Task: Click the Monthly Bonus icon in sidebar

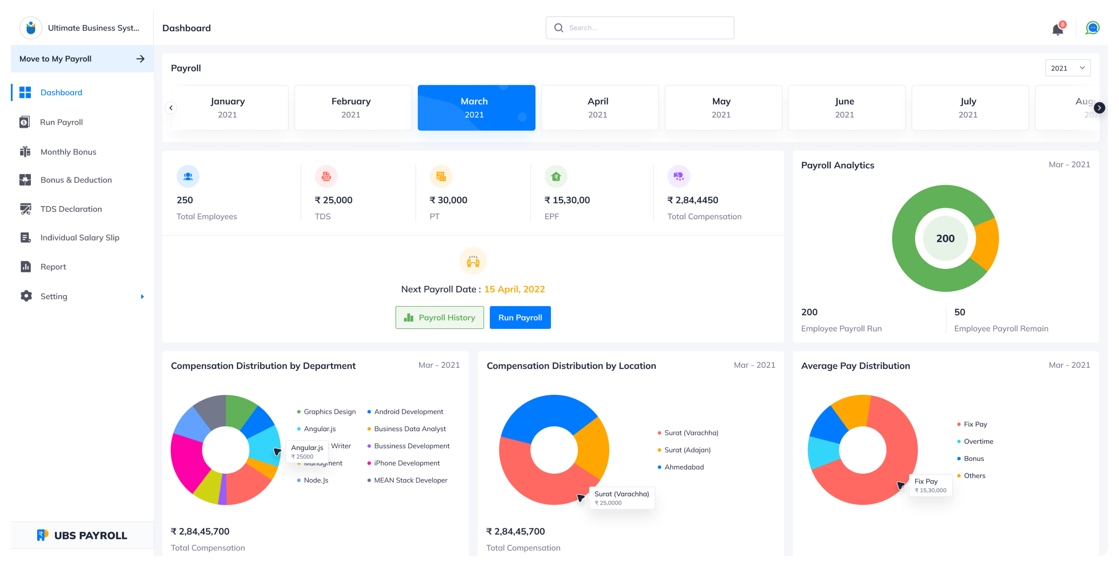Action: pyautogui.click(x=25, y=151)
